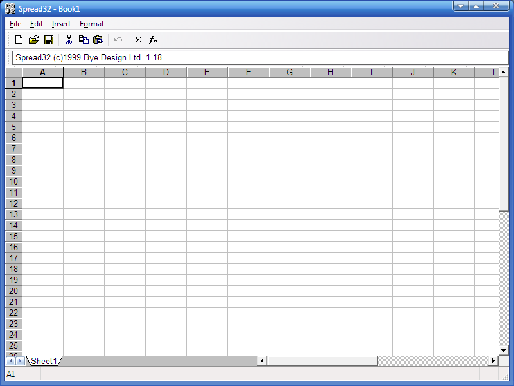
Task: Select column F header
Action: 249,72
